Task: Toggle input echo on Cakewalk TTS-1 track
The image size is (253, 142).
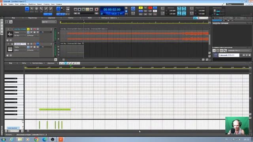Action: click(38, 44)
